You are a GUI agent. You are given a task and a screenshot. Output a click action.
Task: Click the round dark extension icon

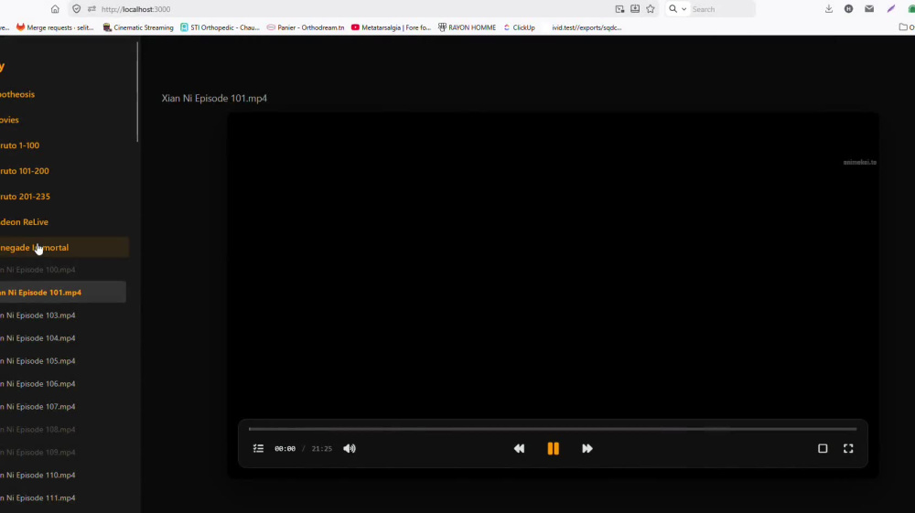pyautogui.click(x=848, y=9)
